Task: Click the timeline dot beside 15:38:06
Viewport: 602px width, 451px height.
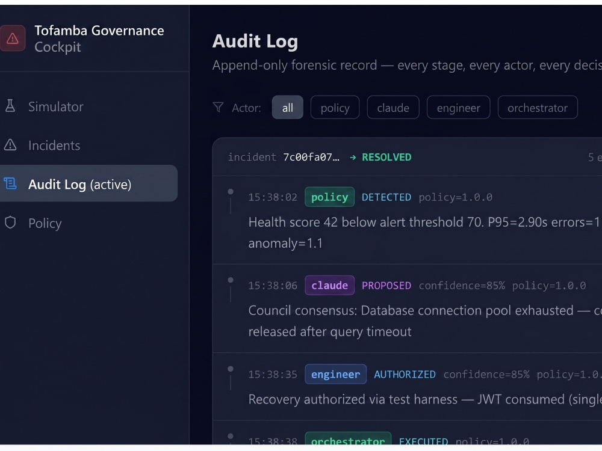Action: click(231, 280)
